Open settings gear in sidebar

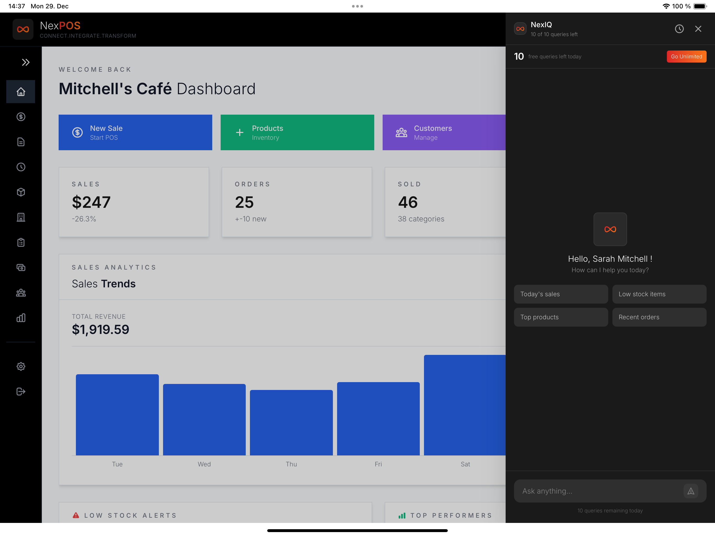tap(21, 366)
